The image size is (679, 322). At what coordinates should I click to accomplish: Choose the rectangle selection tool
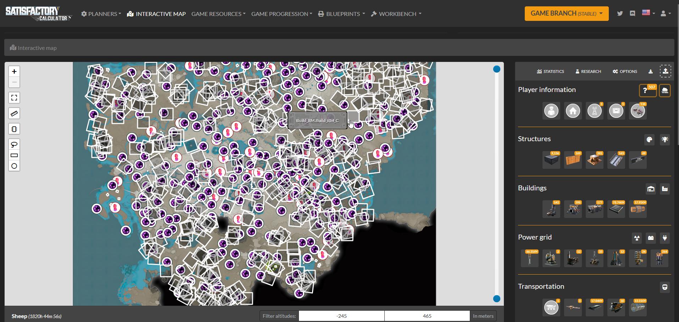(14, 155)
